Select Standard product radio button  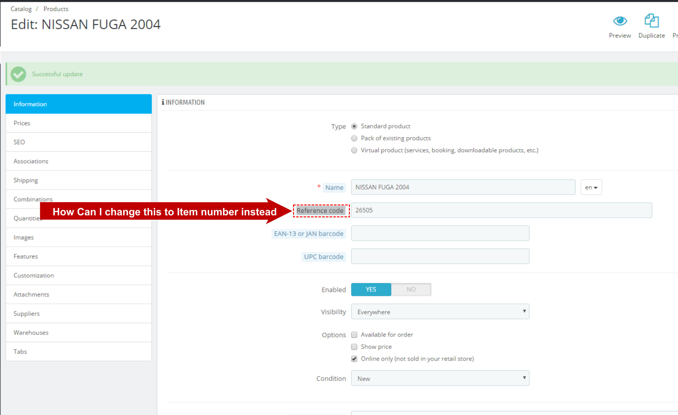[354, 126]
